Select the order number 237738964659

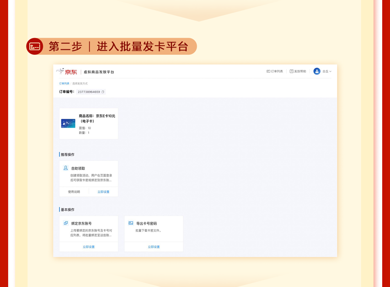pyautogui.click(x=89, y=92)
